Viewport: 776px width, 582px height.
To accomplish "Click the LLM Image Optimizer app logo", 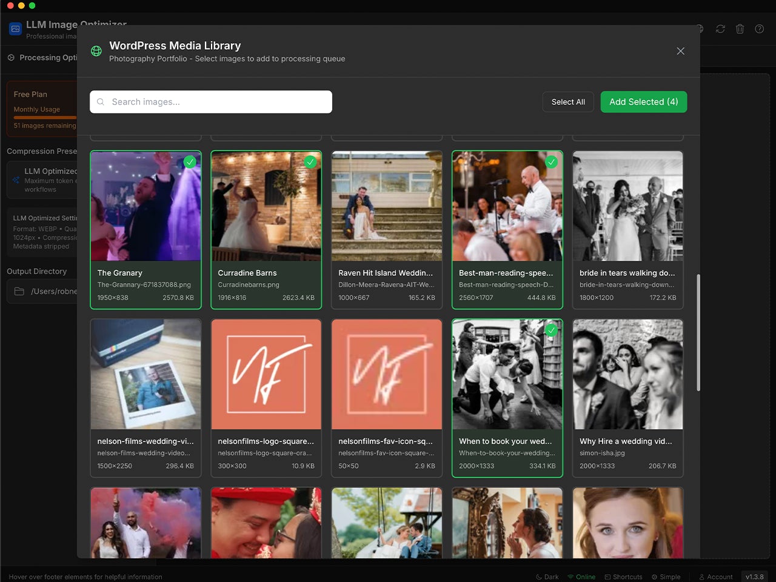I will (x=15, y=28).
